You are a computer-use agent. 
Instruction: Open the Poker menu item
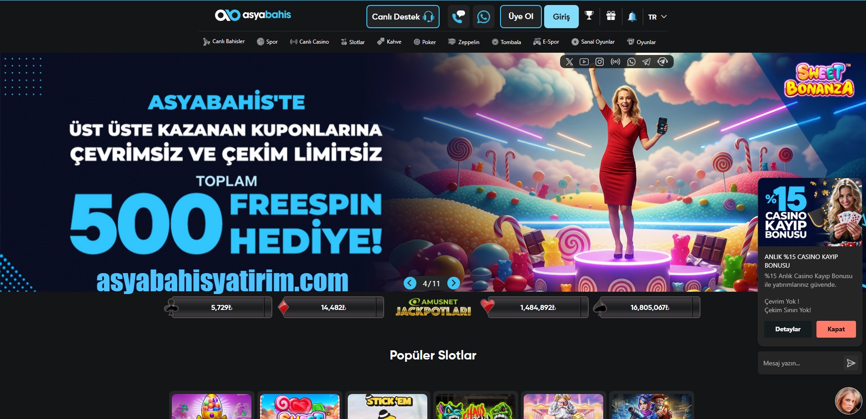[x=425, y=42]
